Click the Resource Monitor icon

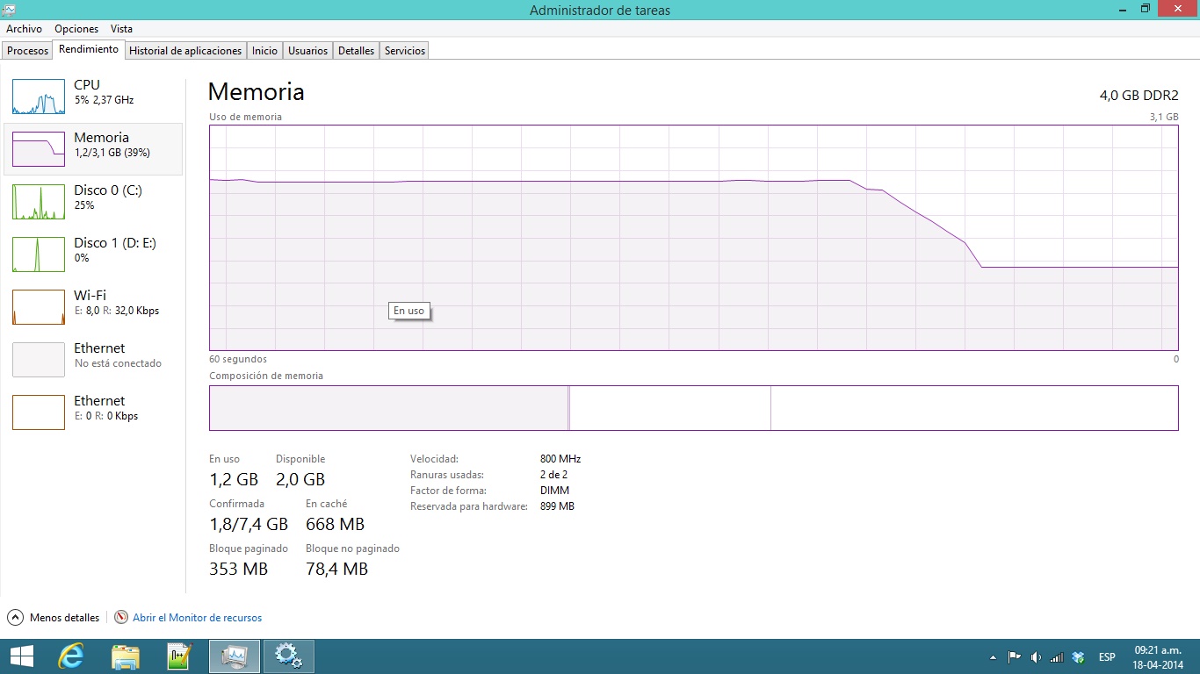tap(121, 618)
